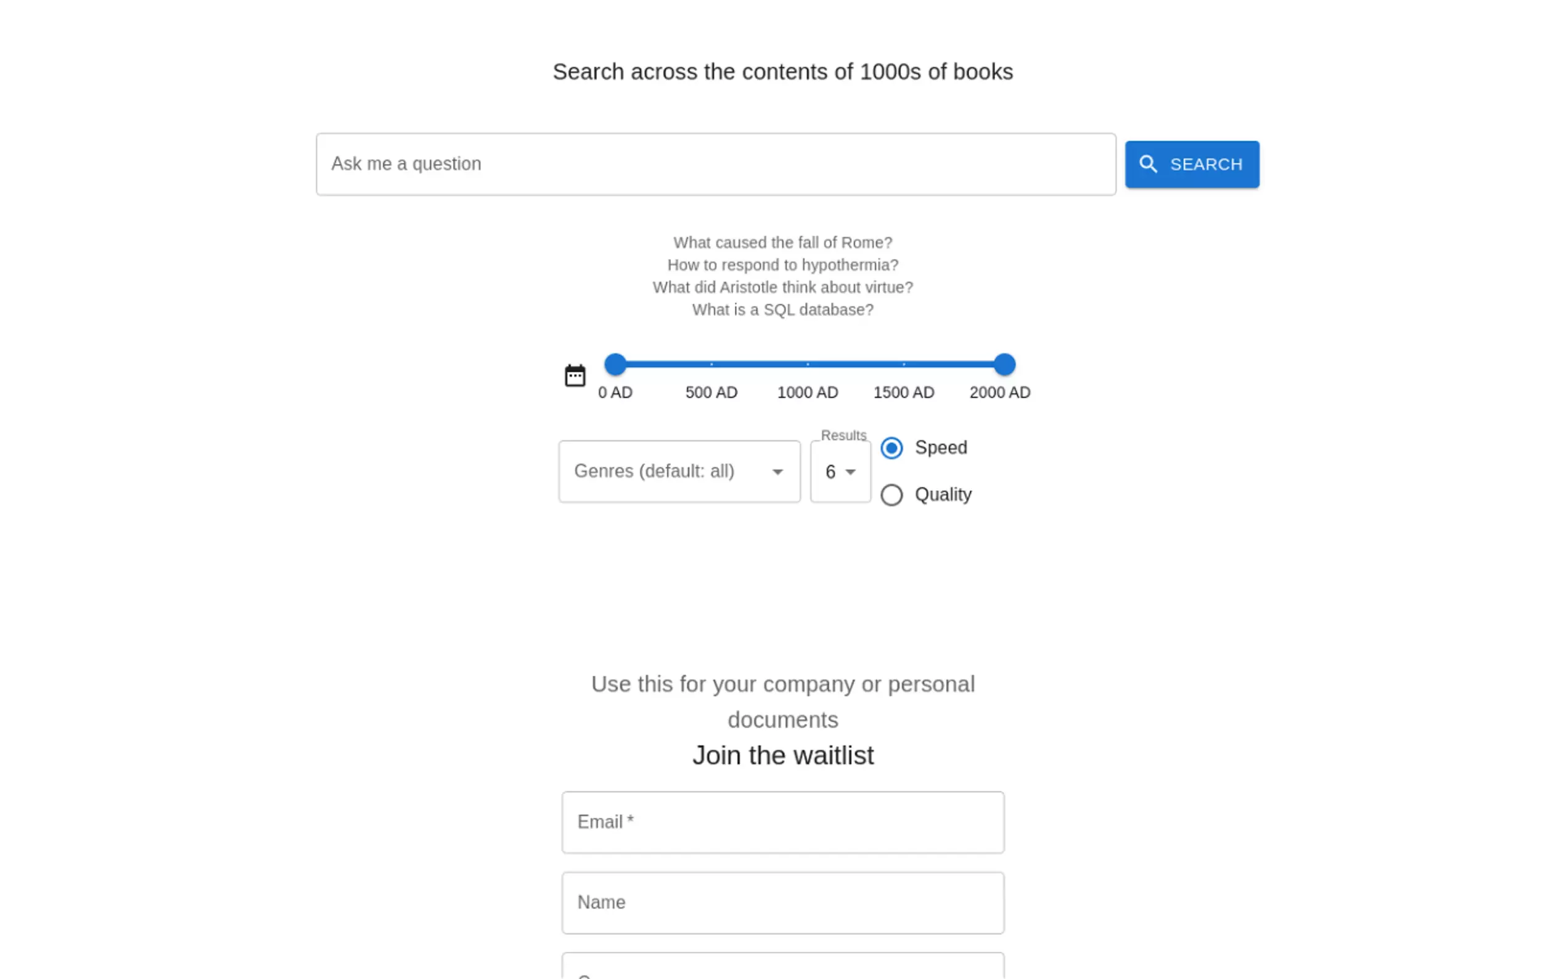Click the 1000 AD mark on the year slider
This screenshot has width=1566, height=979.
coord(807,364)
